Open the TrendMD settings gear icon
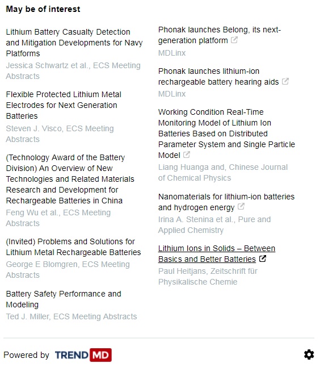 pyautogui.click(x=309, y=355)
